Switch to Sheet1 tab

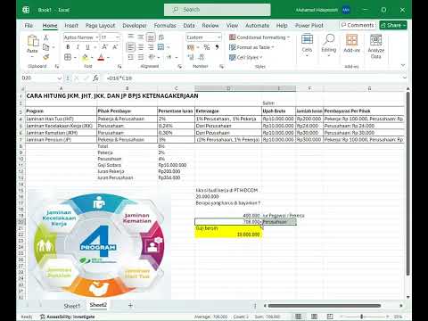[72, 306]
